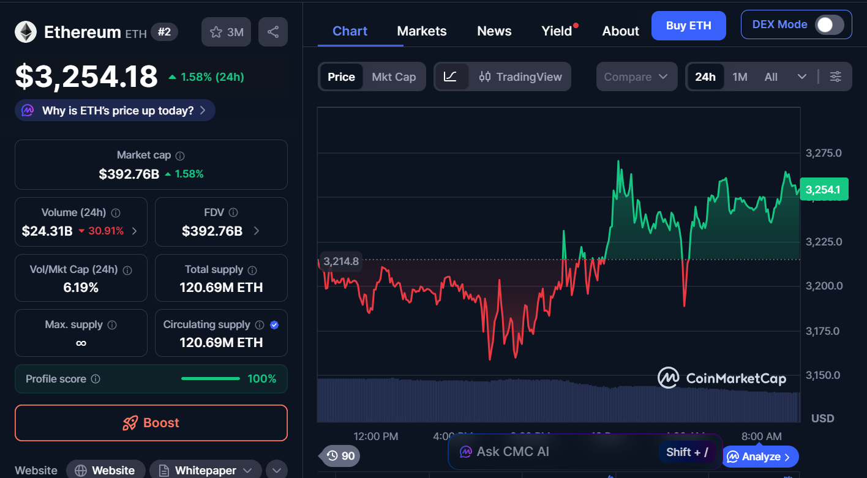The image size is (867, 478).
Task: Select Mkt Cap chart view
Action: (394, 77)
